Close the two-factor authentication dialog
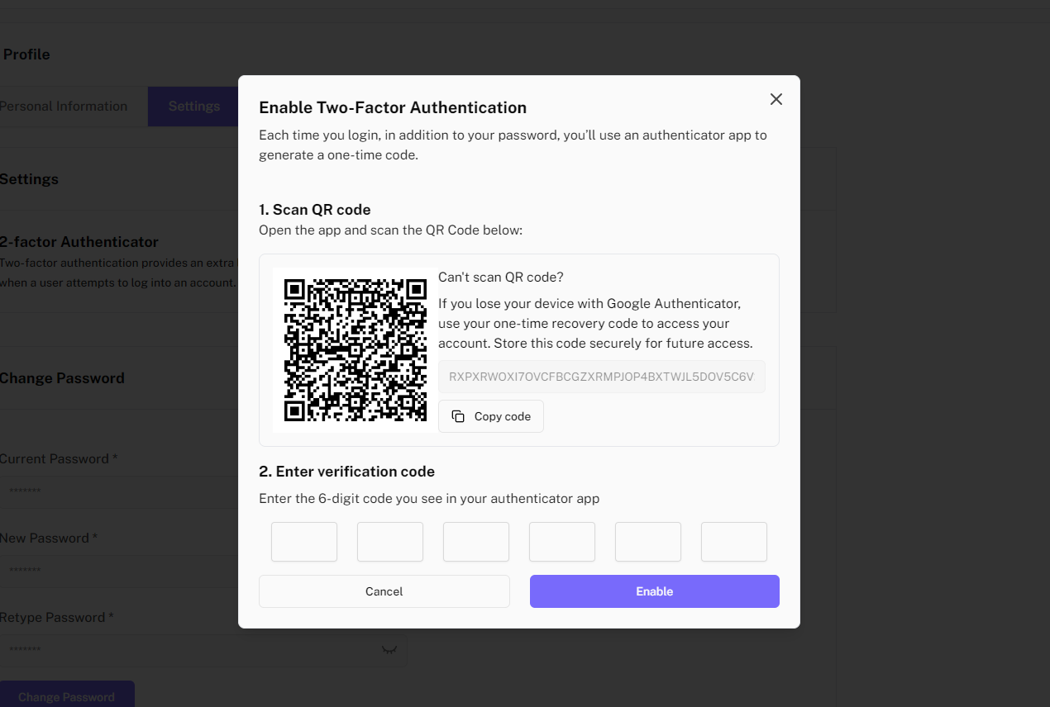Screen dimensions: 1050x707 pyautogui.click(x=776, y=99)
